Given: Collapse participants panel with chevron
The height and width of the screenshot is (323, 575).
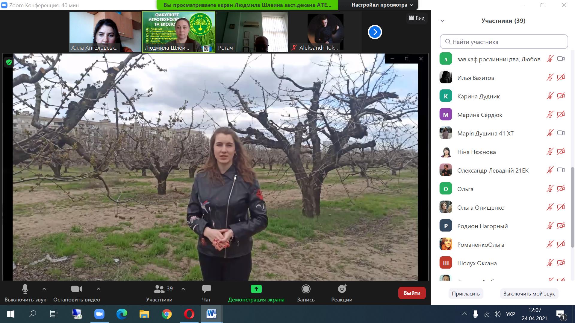Looking at the screenshot, I should coord(442,21).
